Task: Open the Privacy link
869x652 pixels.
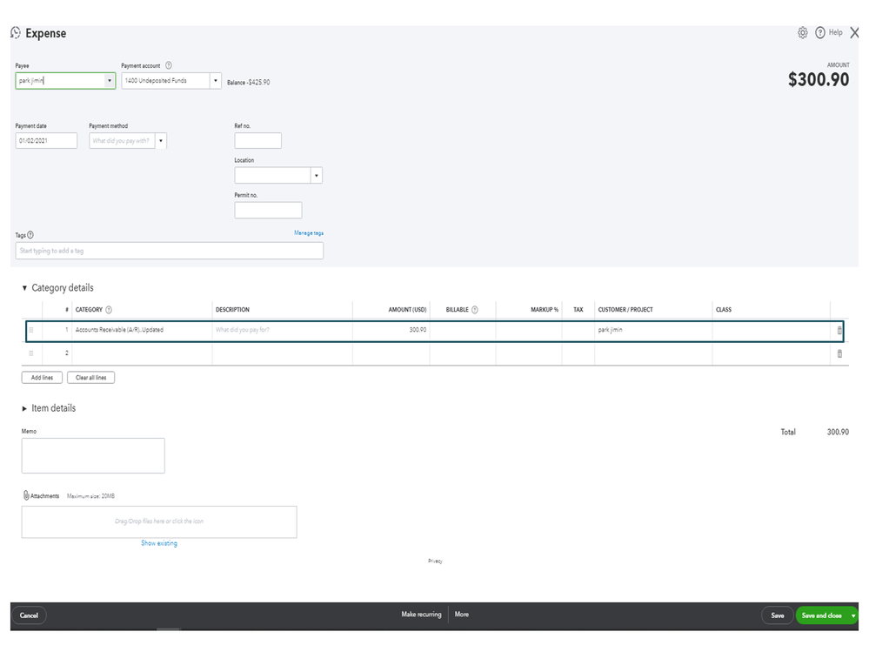Action: (x=435, y=561)
